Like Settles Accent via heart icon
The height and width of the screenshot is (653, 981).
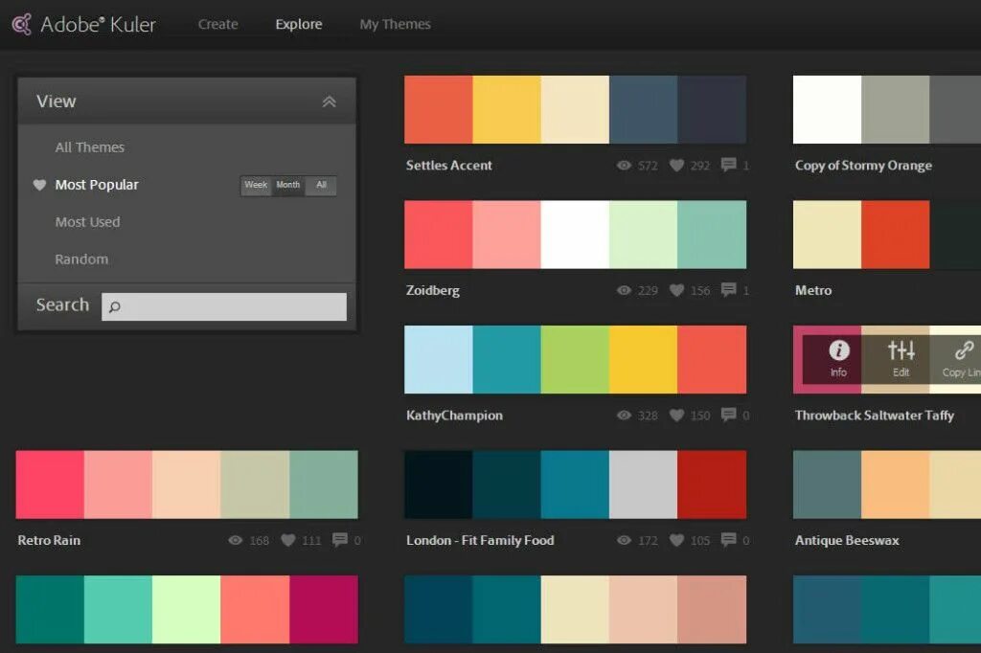coord(676,165)
